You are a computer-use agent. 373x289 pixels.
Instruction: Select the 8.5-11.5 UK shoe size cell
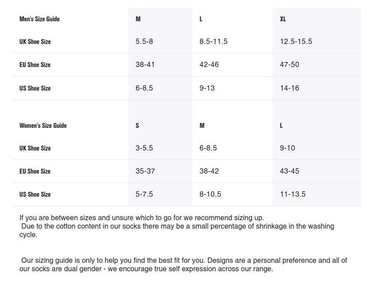tap(214, 42)
